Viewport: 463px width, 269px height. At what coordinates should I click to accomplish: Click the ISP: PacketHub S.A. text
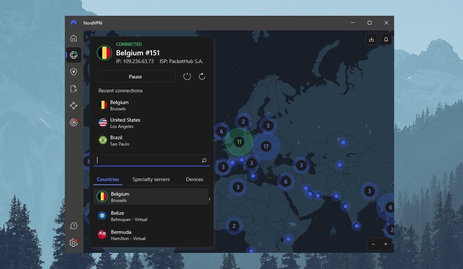tap(181, 61)
